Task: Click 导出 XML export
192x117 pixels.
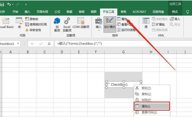Action: point(175,25)
